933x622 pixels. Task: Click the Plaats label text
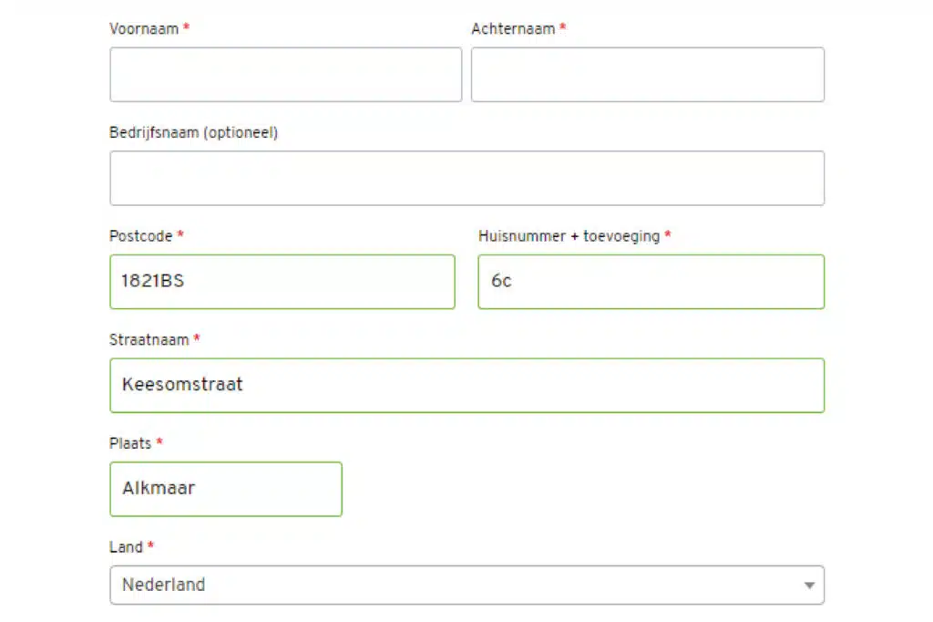click(130, 443)
